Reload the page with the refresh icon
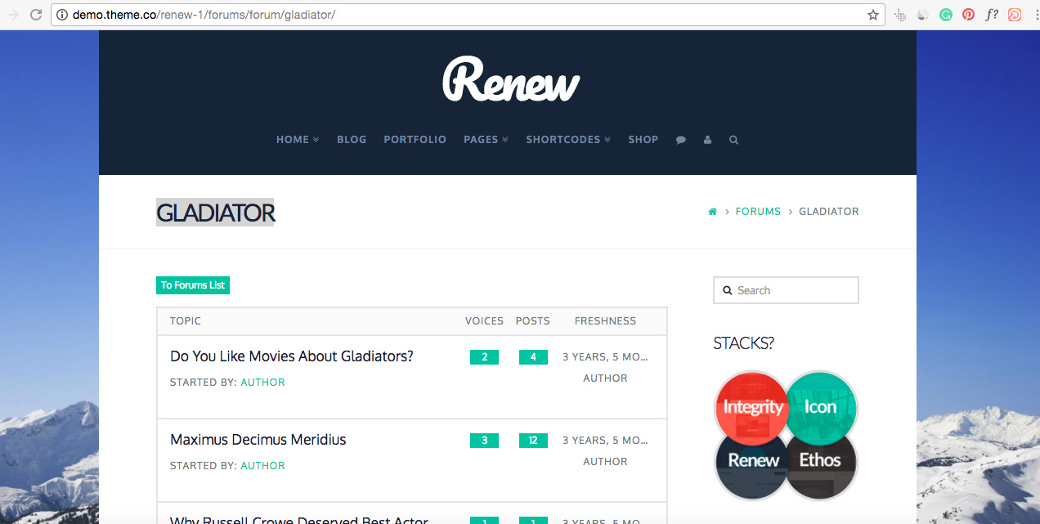1040x524 pixels. (36, 15)
